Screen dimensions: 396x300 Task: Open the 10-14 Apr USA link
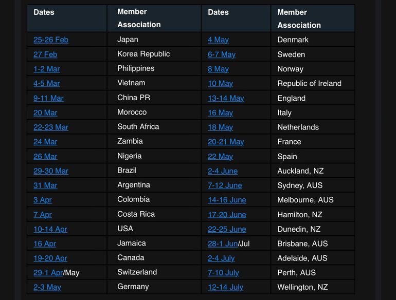click(50, 229)
